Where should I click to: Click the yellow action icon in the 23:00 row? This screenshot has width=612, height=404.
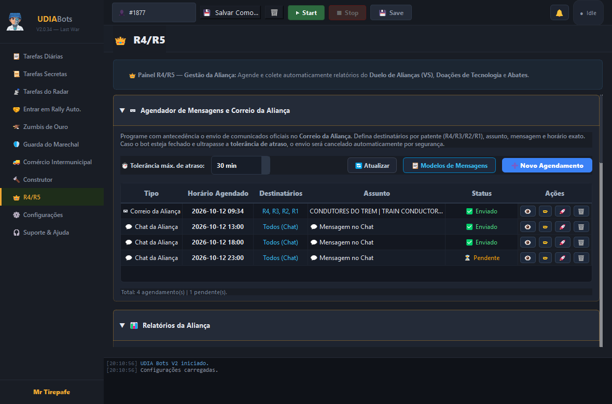click(545, 258)
